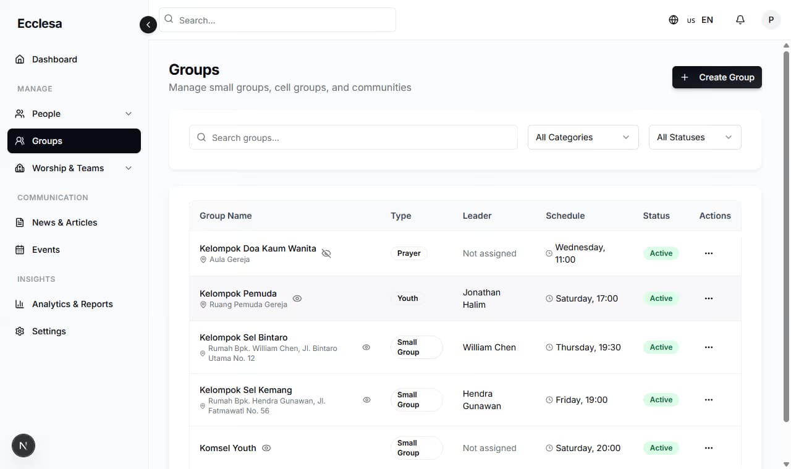Click the globe language icon
This screenshot has height=469, width=791.
(x=674, y=20)
